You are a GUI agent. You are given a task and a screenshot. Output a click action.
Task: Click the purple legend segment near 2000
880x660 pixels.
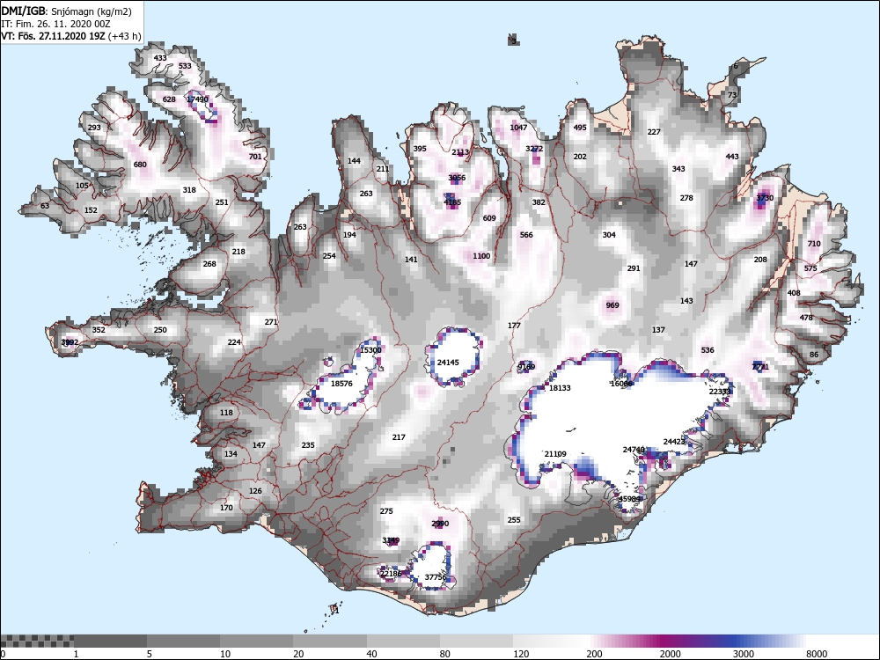(668, 641)
